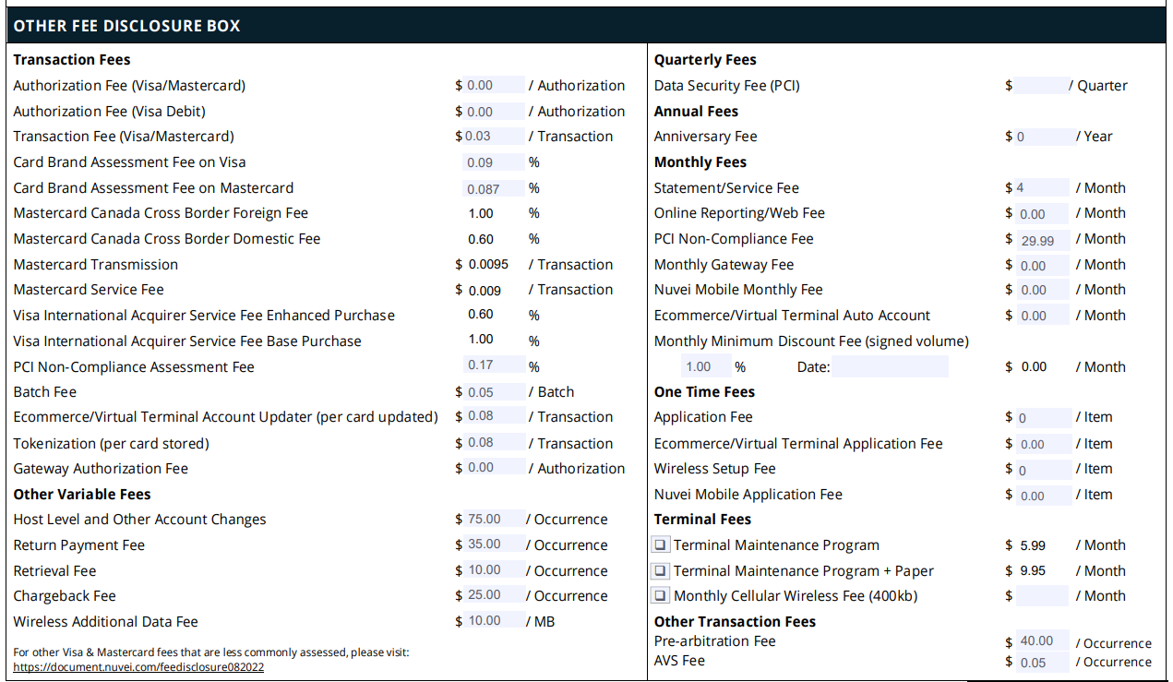The width and height of the screenshot is (1173, 682).
Task: Click the Monthly Cellular Wireless Fee amount field
Action: pyautogui.click(x=1041, y=596)
